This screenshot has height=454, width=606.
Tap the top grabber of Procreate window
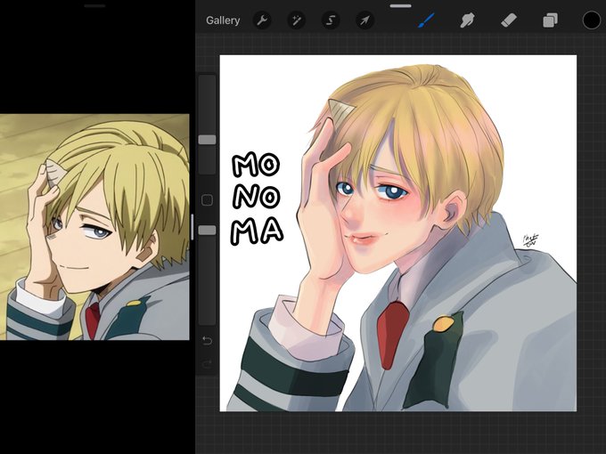tap(401, 6)
